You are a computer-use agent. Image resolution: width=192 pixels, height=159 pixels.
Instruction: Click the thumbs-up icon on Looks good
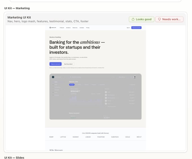pos(133,19)
